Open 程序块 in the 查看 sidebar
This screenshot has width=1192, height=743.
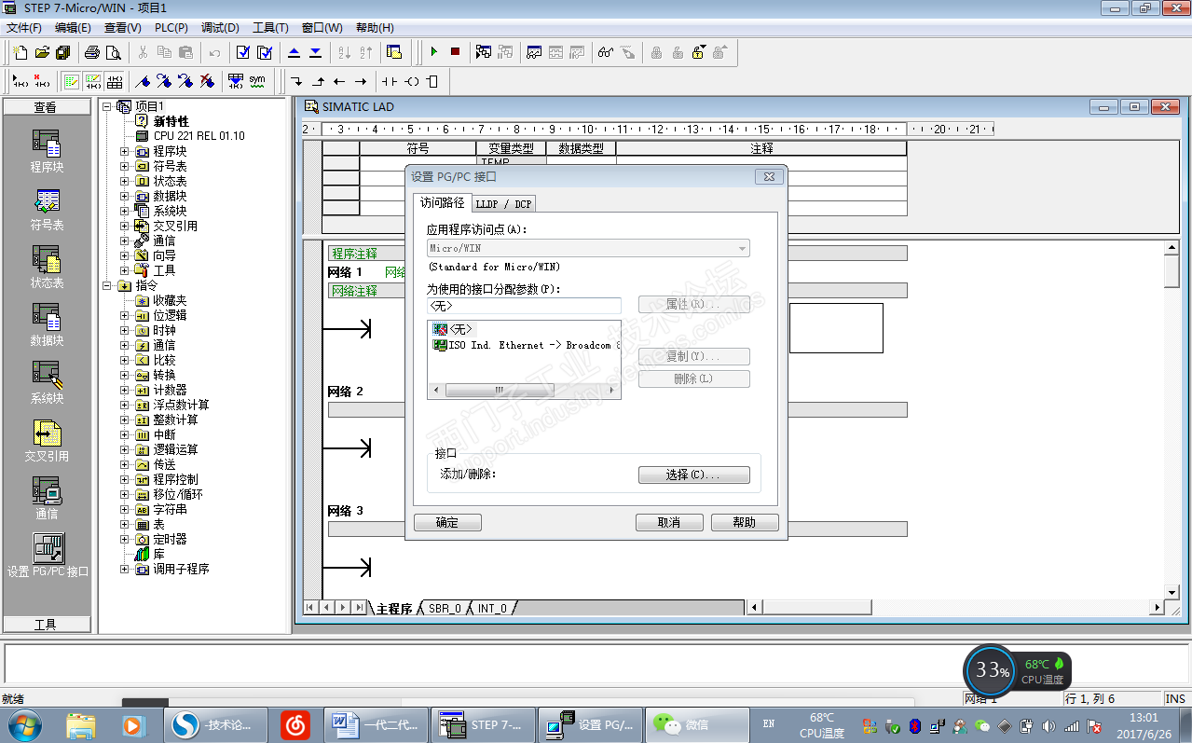46,152
